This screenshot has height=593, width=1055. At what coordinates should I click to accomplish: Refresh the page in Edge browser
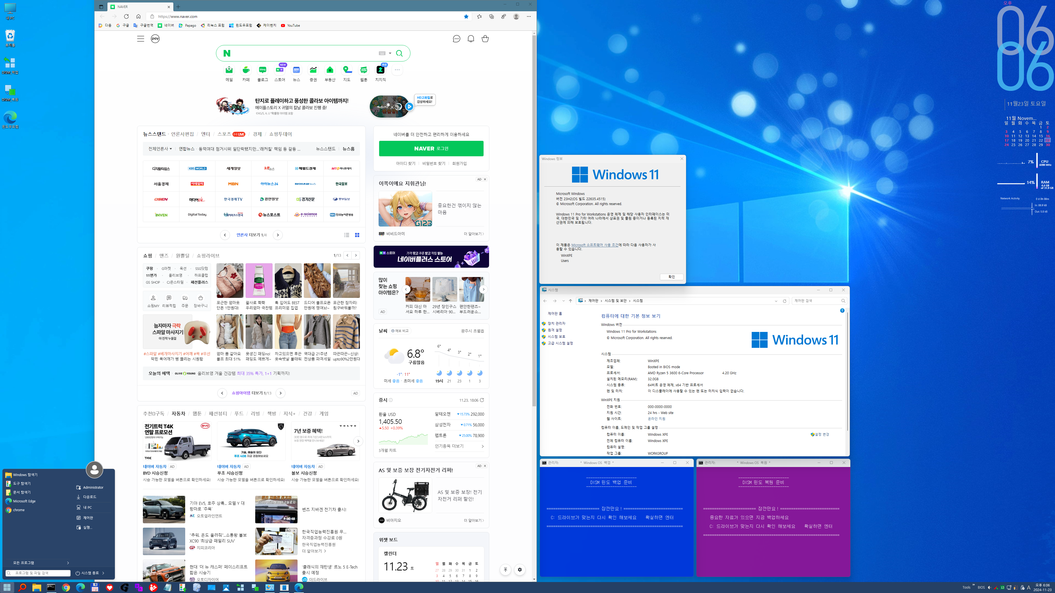coord(126,16)
